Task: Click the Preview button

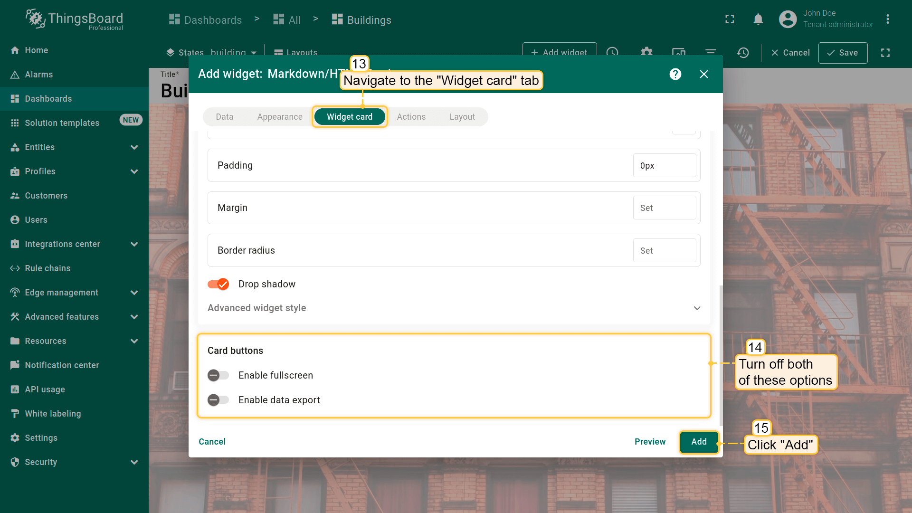Action: point(650,442)
